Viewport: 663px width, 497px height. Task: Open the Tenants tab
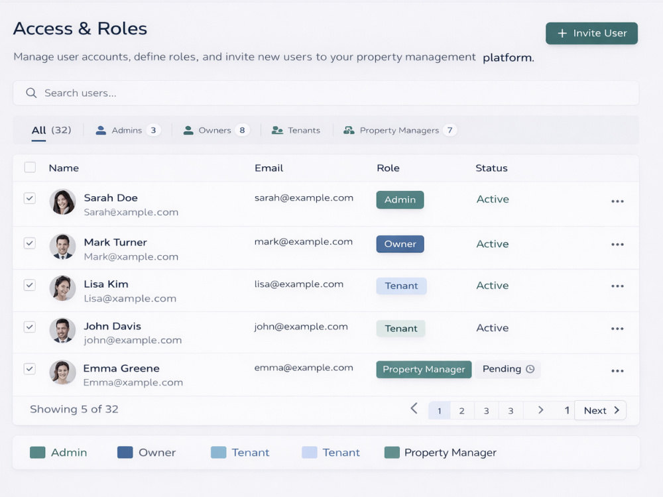pos(296,130)
